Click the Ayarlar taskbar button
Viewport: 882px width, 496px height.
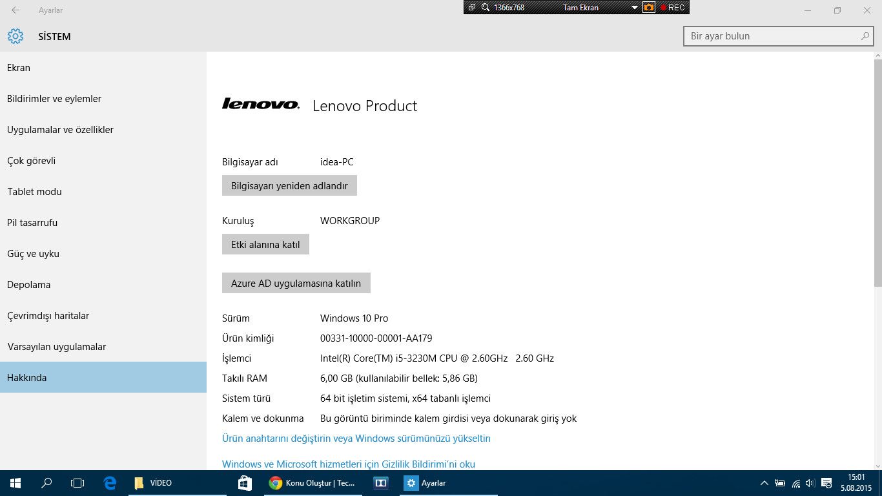coord(449,483)
